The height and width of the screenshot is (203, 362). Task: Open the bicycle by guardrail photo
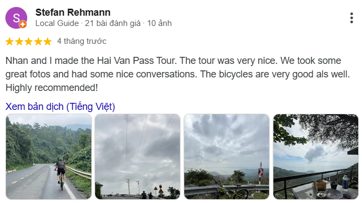(x=227, y=156)
